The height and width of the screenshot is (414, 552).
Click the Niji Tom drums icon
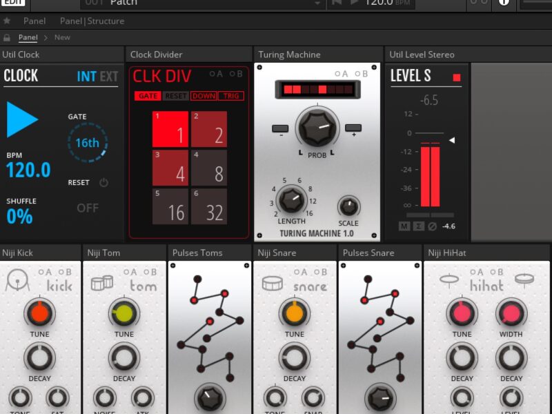(x=101, y=283)
